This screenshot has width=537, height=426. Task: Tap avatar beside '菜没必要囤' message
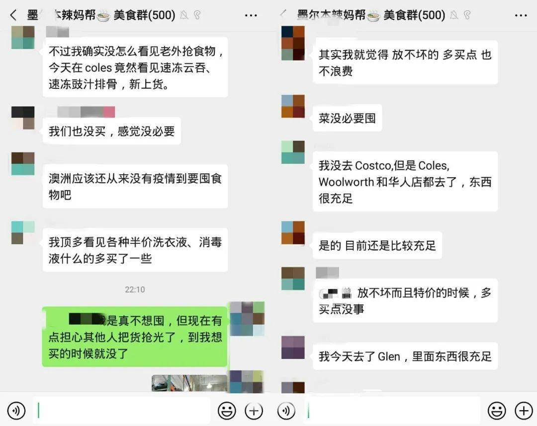293,106
